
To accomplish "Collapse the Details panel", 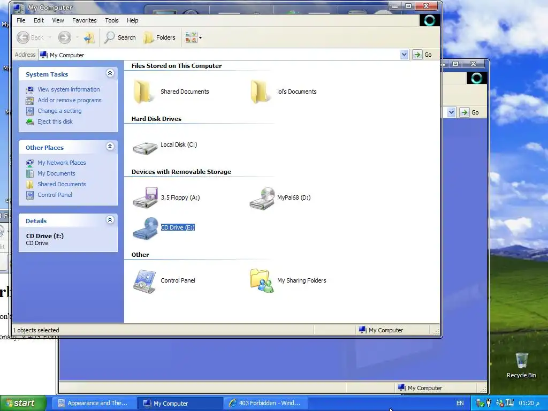I will coord(110,220).
